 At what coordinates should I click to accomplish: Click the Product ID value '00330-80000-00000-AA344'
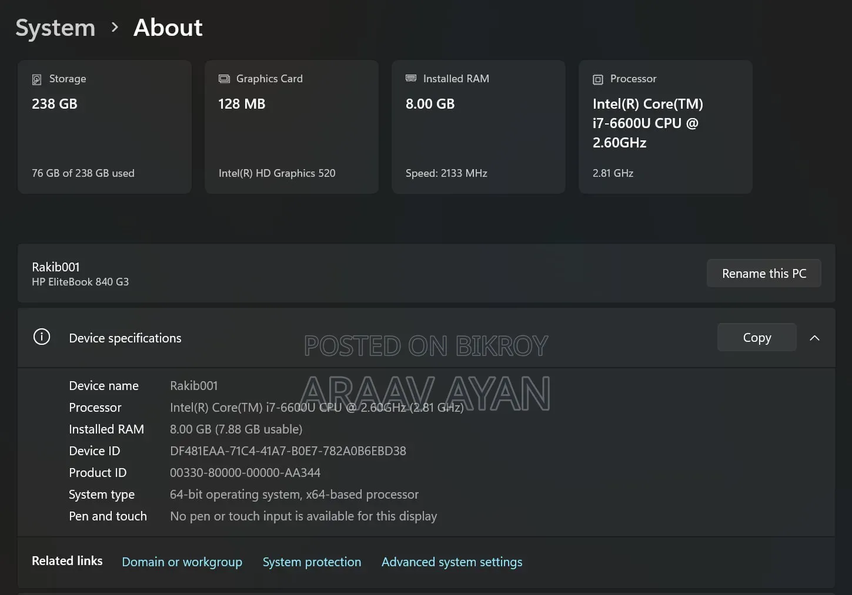[x=245, y=473]
